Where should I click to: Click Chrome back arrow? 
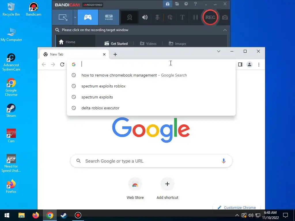click(44, 64)
